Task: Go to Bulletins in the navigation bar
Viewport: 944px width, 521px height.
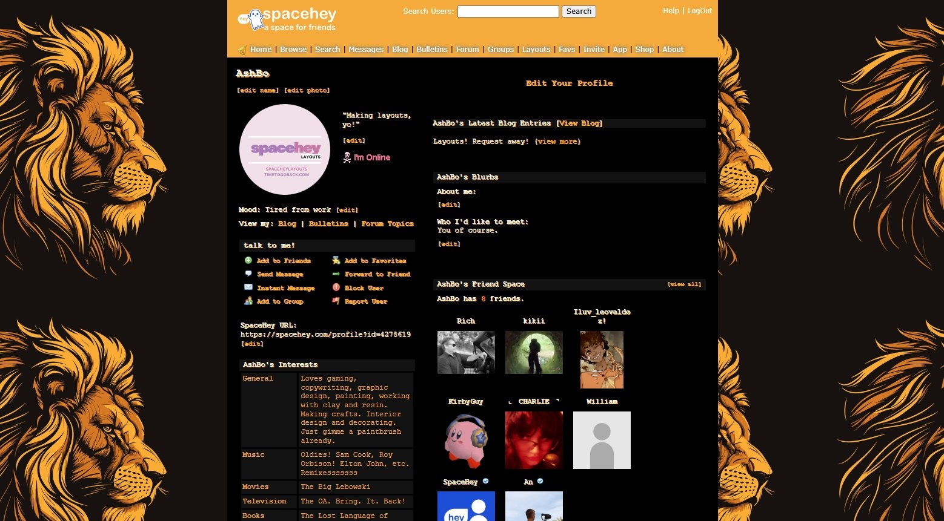Action: [x=432, y=50]
